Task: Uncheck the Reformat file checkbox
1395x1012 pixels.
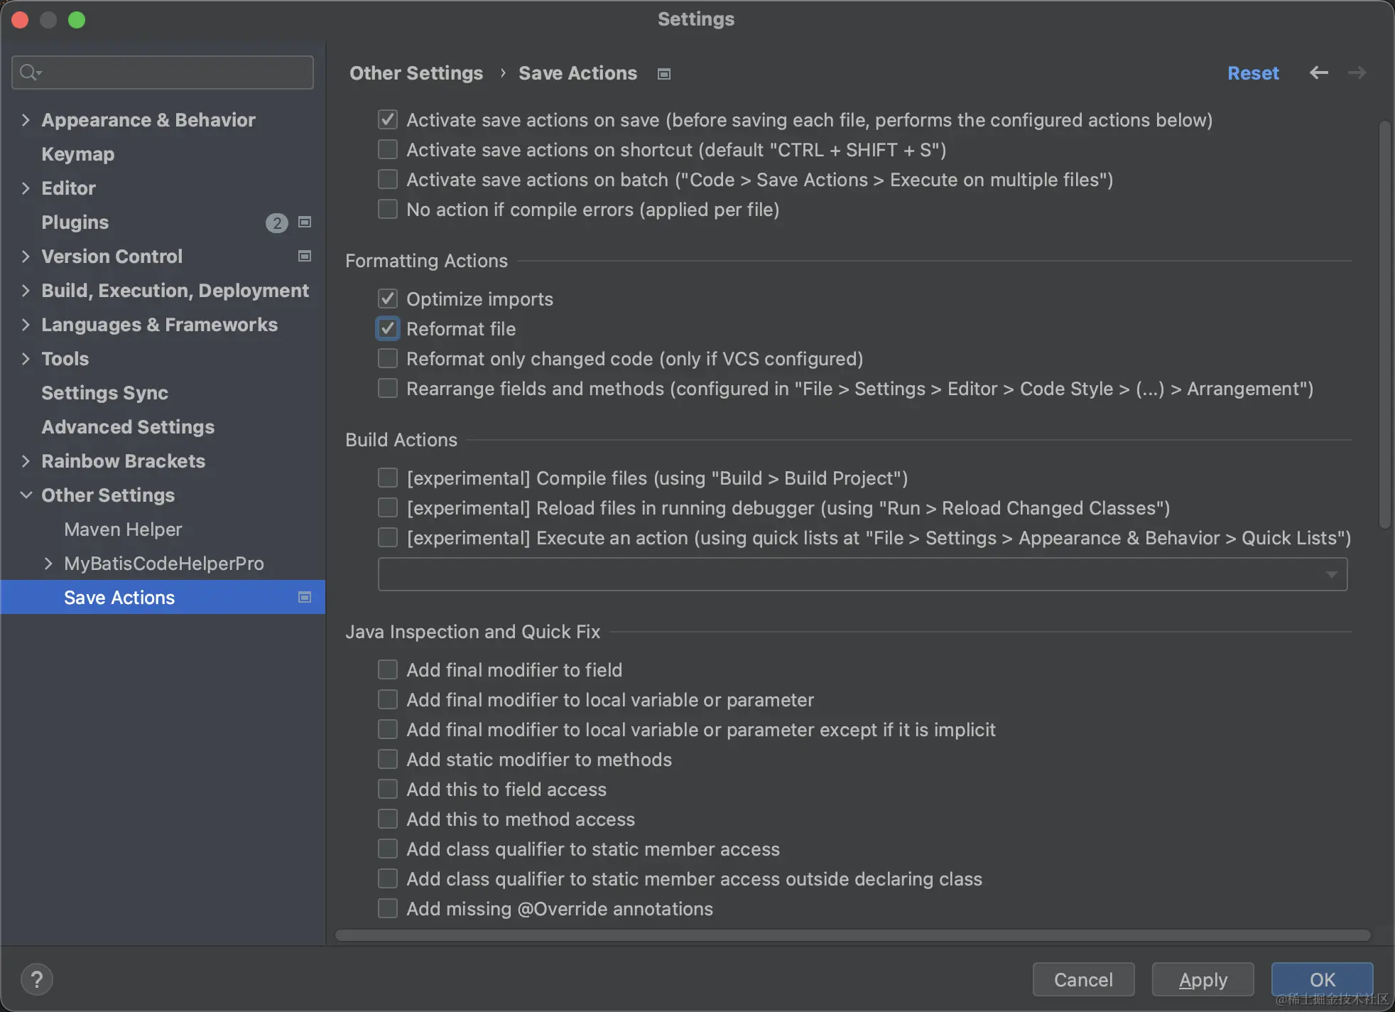Action: coord(388,329)
